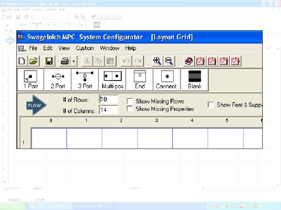Click the Copy icon
281x210 pixels.
click(x=98, y=61)
